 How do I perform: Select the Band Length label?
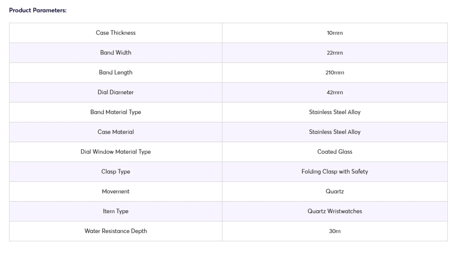[116, 72]
